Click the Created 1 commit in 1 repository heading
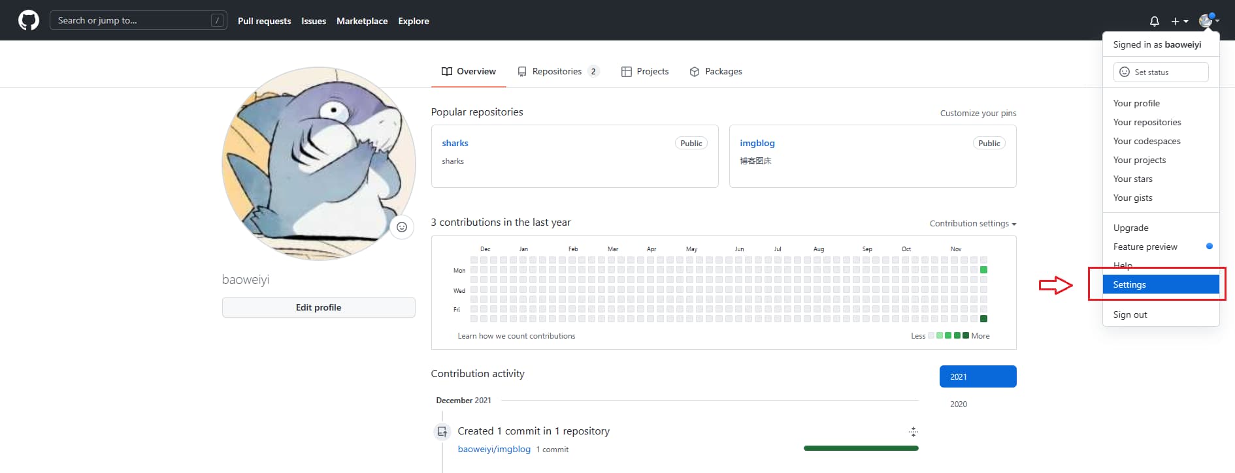The height and width of the screenshot is (473, 1235). click(x=533, y=431)
